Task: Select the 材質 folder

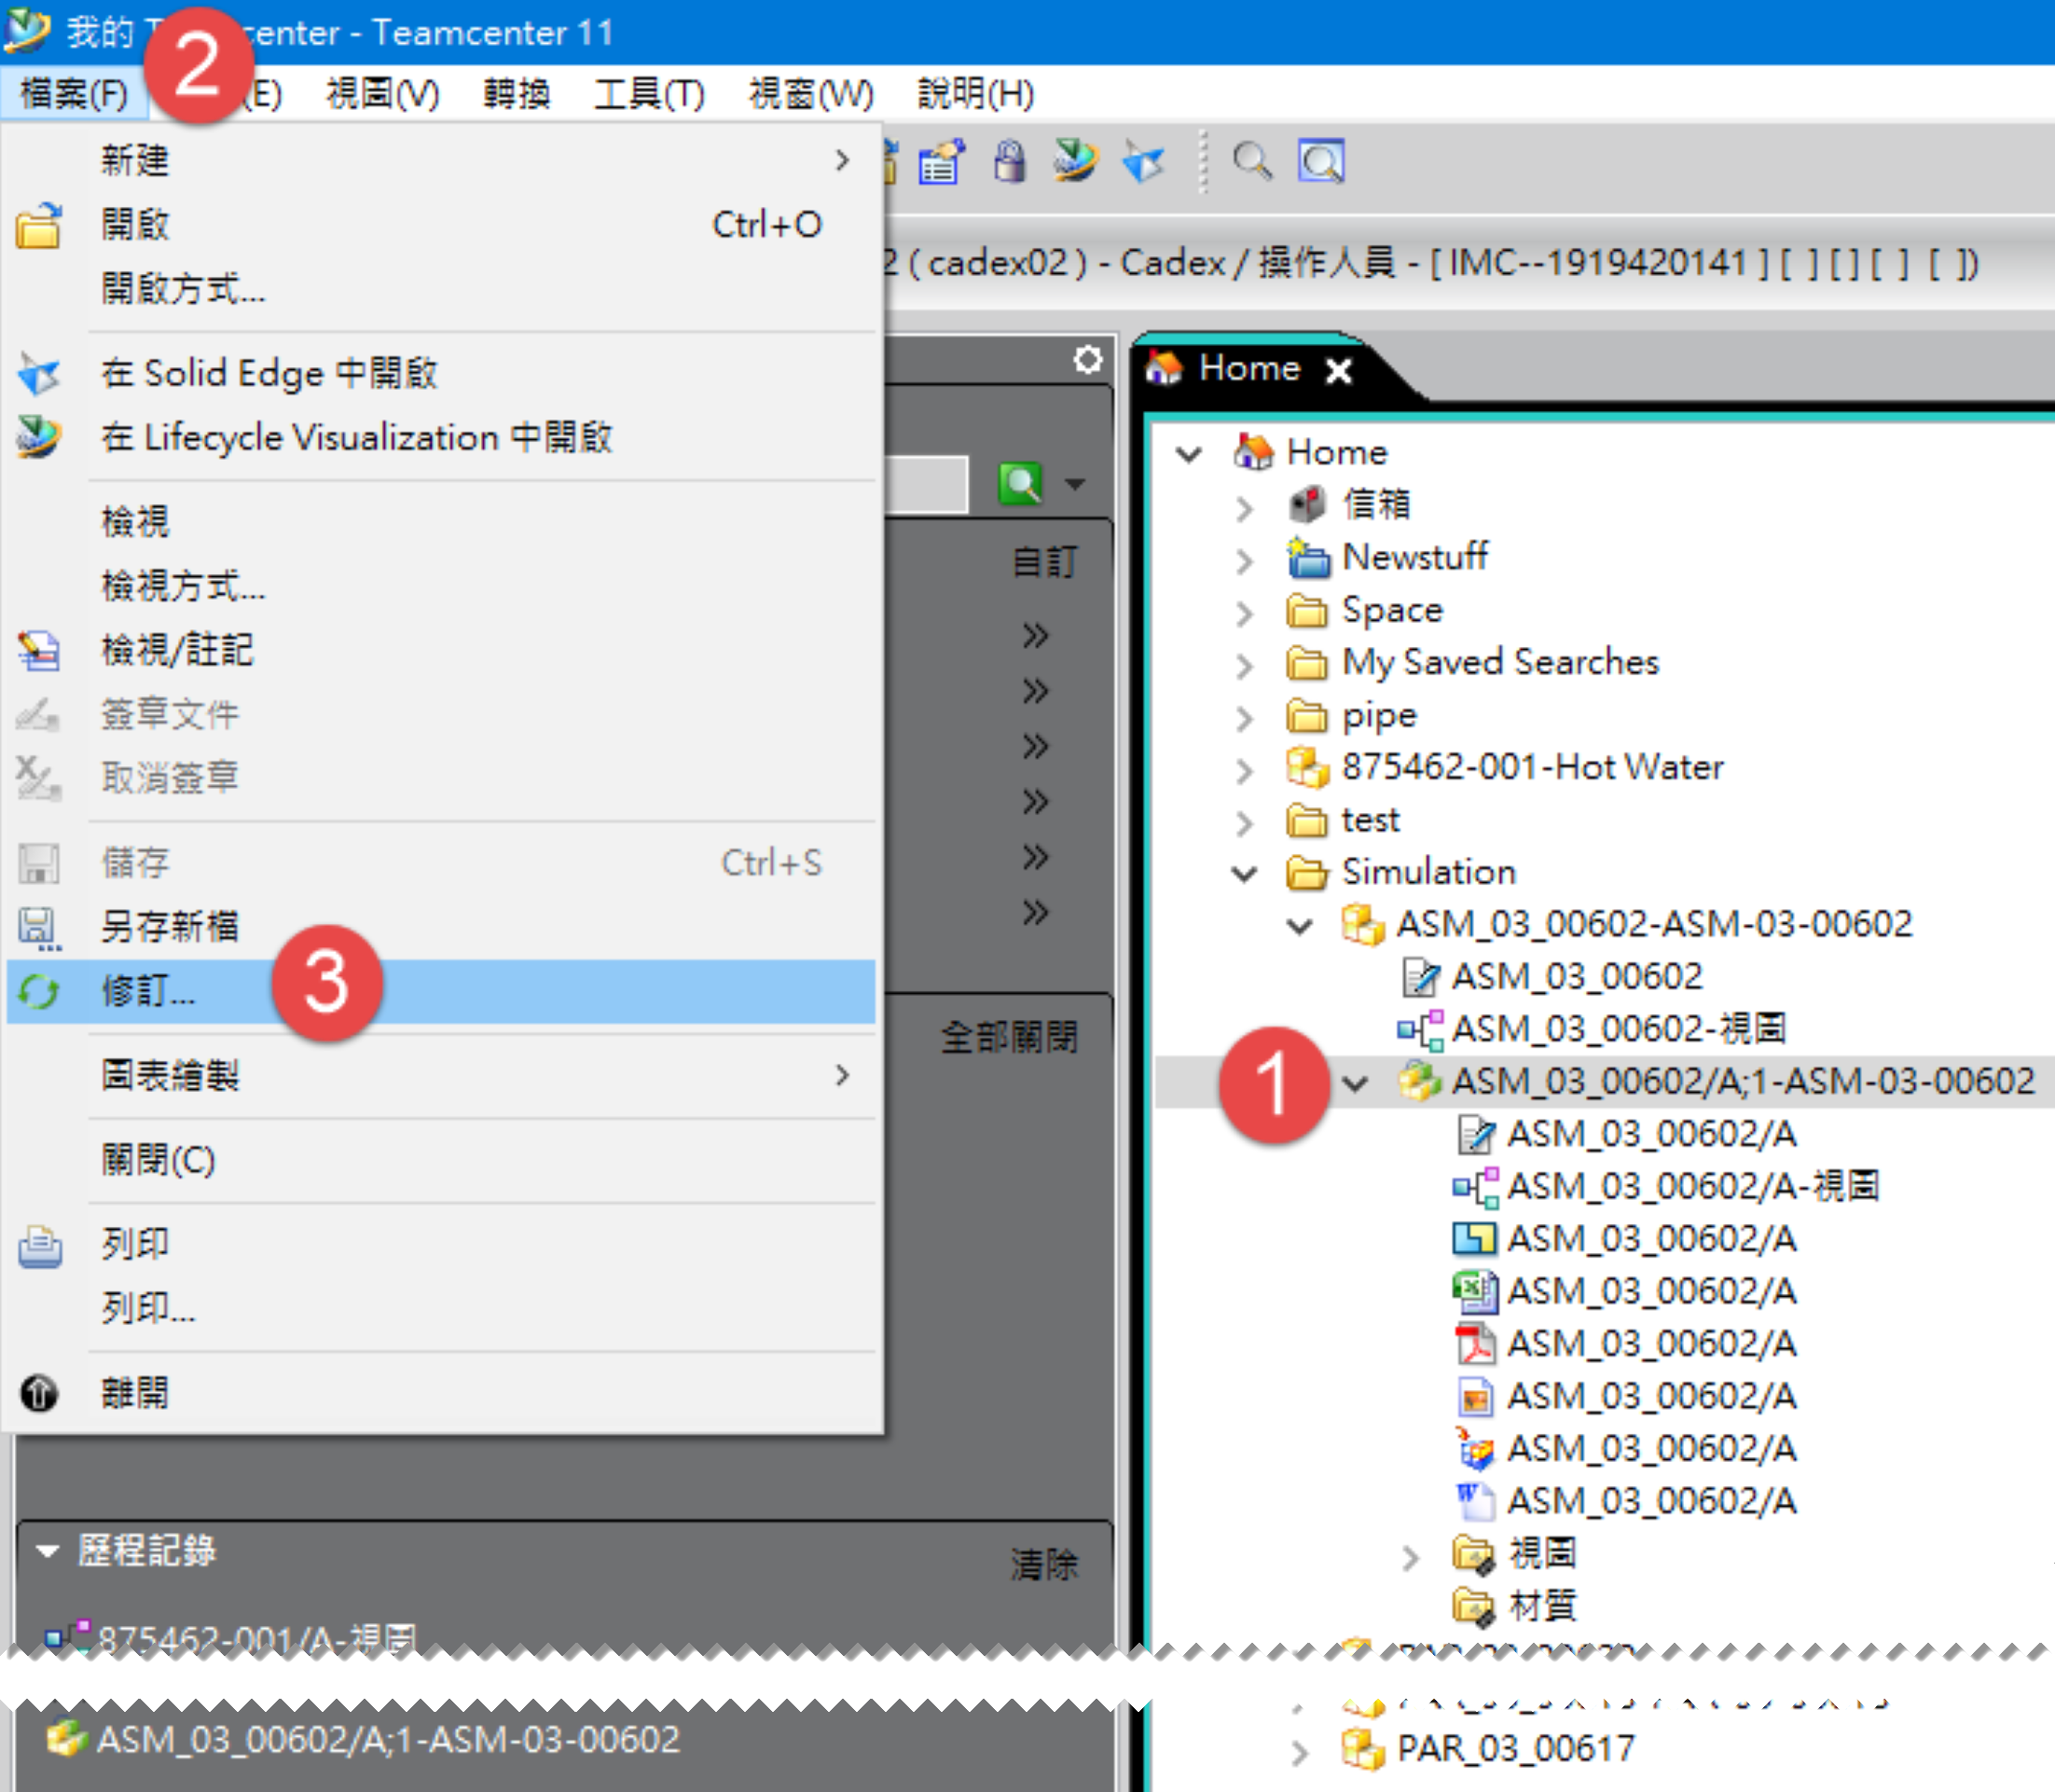Action: [x=1542, y=1606]
